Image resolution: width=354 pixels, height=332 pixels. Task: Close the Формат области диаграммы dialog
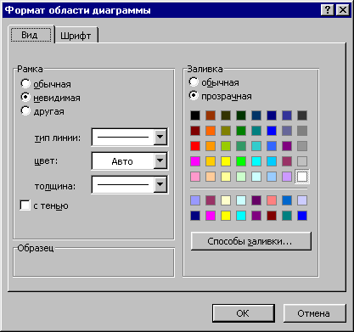(343, 10)
